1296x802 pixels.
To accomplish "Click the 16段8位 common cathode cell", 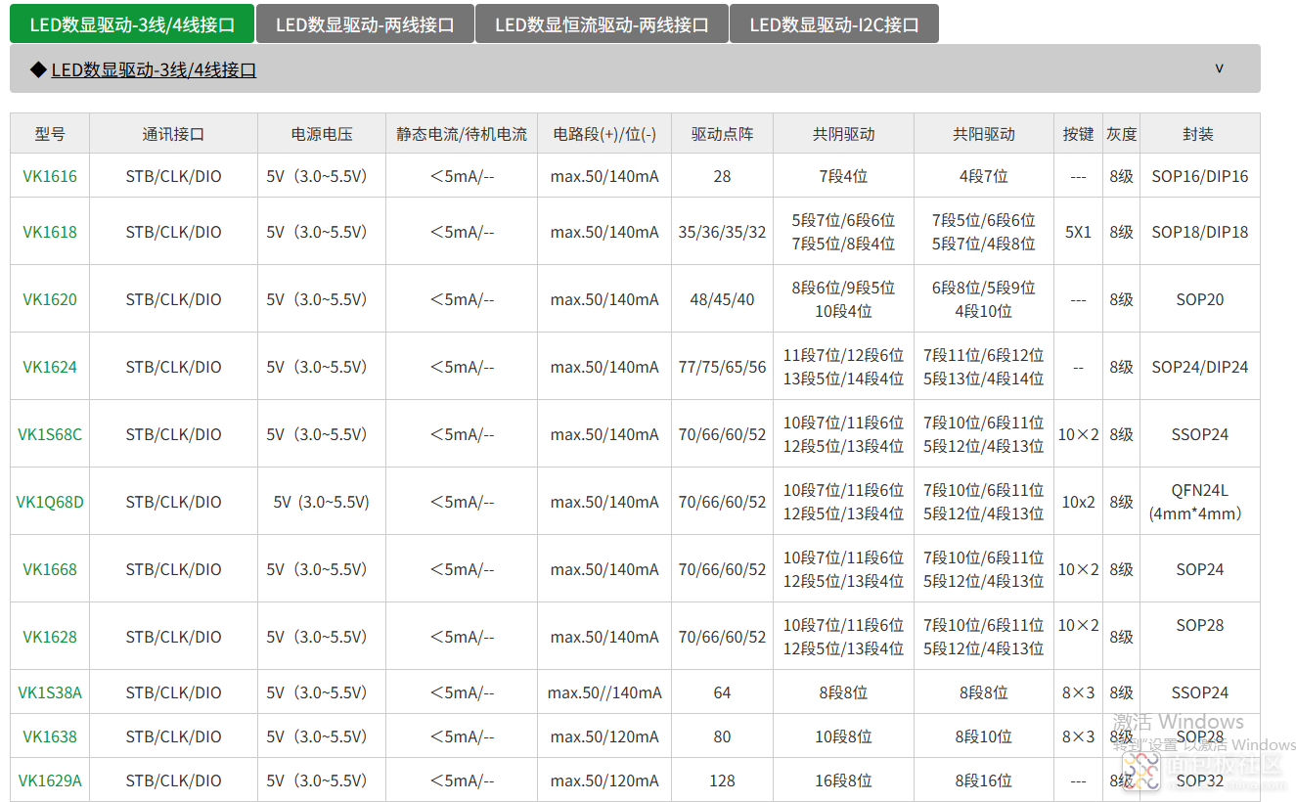I will tap(843, 780).
